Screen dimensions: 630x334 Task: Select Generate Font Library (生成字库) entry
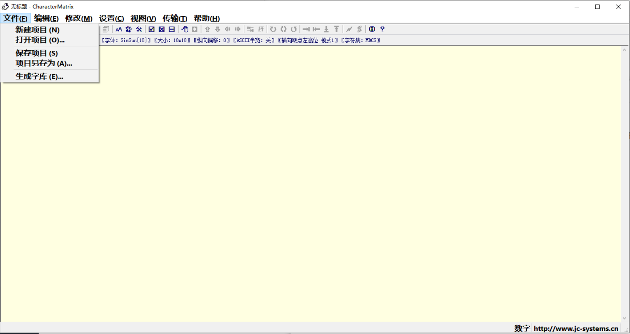(50, 76)
